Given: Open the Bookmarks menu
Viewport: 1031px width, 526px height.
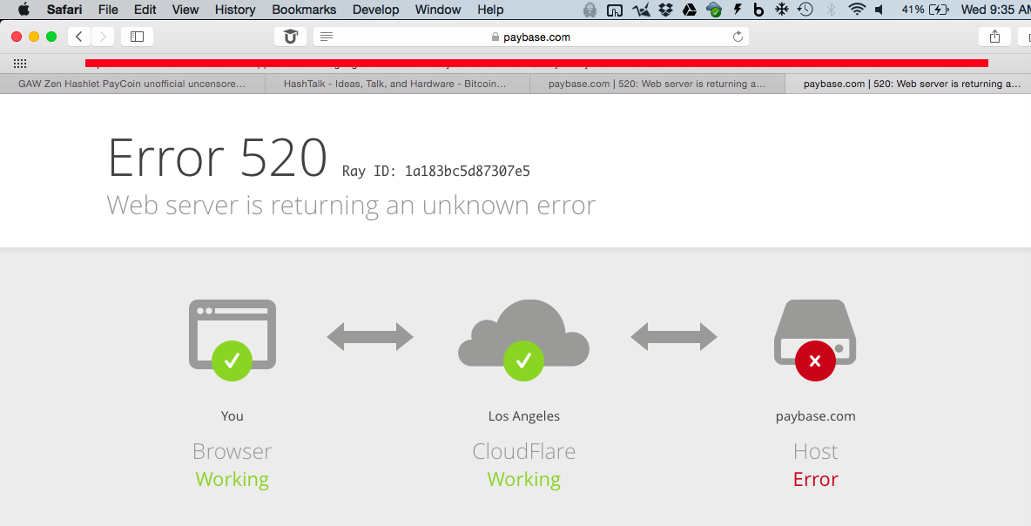Looking at the screenshot, I should click(x=304, y=10).
